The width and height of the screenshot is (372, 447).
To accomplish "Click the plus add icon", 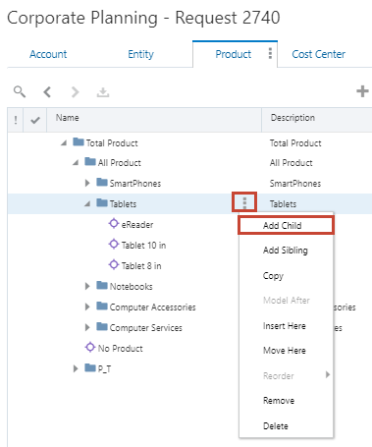I will [x=362, y=91].
